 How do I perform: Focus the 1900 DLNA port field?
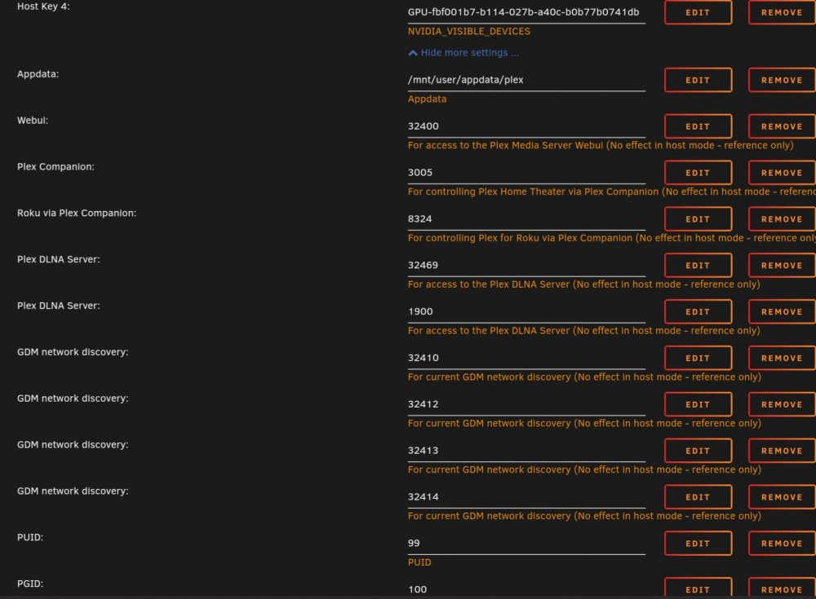[526, 311]
